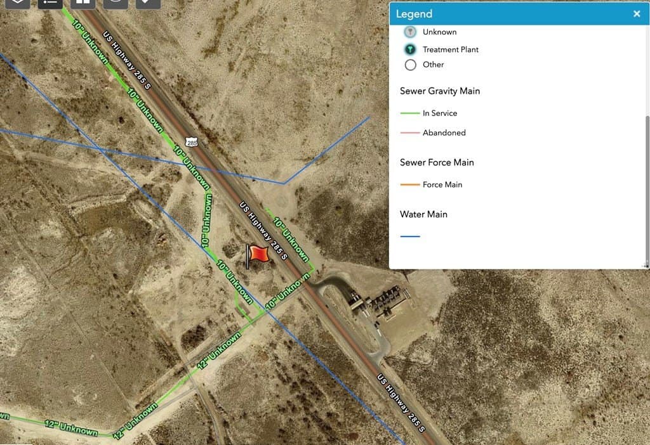Screen dimensions: 650x445
Task: Click the Treatment Plant symbol in the Legend
Action: coord(409,49)
